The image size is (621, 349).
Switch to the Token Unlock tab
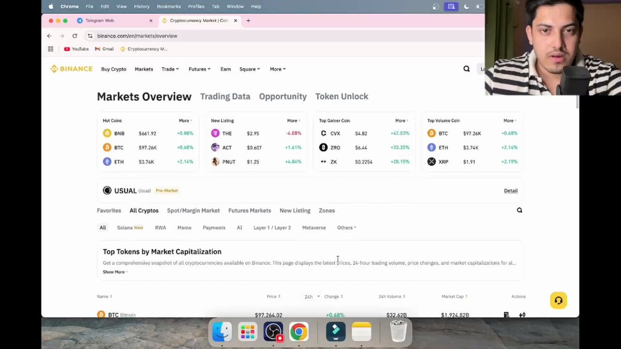(x=342, y=96)
